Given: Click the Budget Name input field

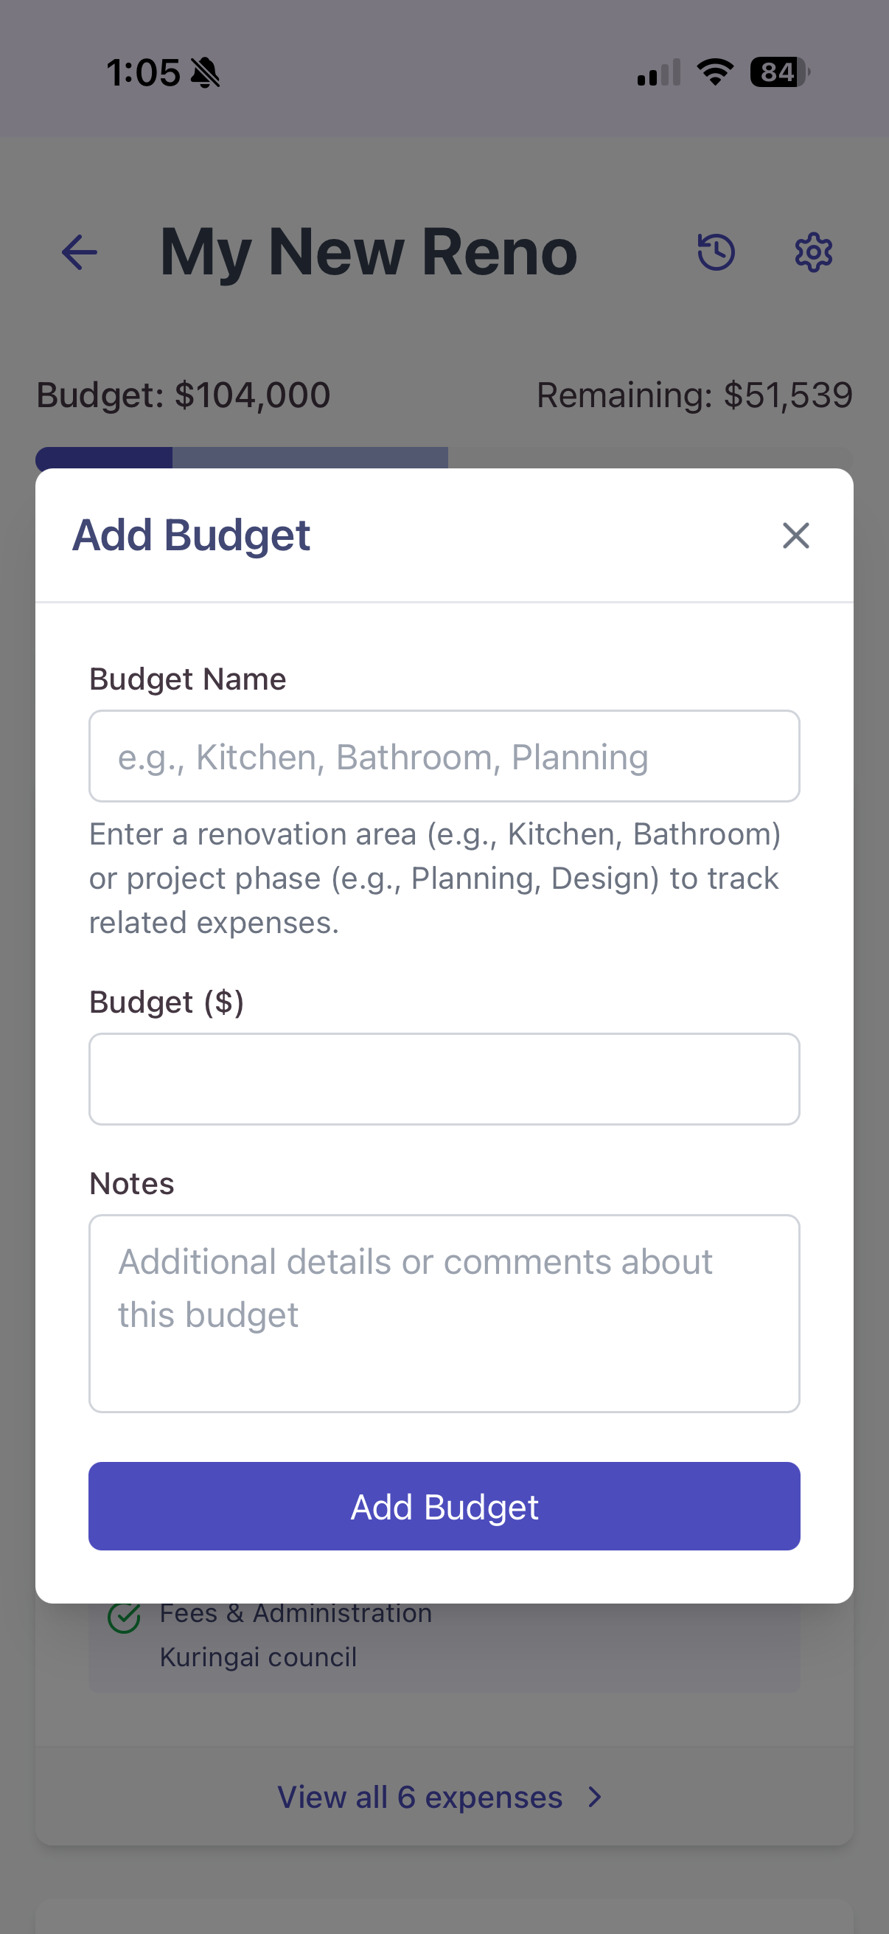Looking at the screenshot, I should pos(444,756).
